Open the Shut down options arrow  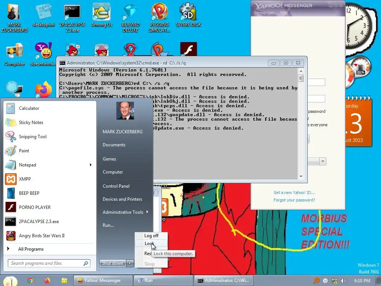click(x=130, y=263)
